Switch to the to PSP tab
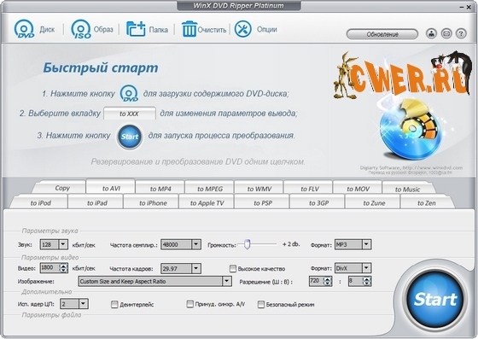 [x=263, y=202]
